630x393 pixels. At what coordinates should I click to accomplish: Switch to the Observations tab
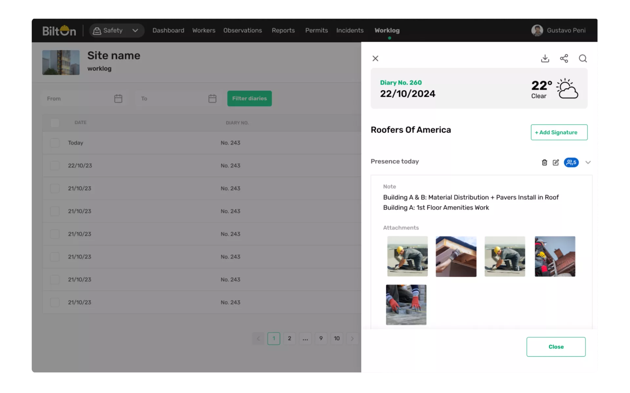point(242,30)
